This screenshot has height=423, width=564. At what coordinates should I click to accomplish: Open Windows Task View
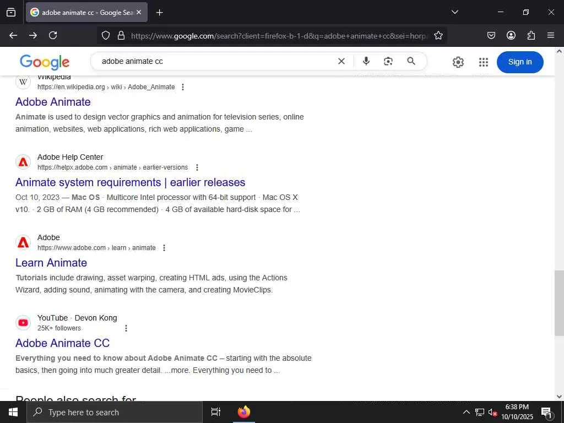coord(215,412)
